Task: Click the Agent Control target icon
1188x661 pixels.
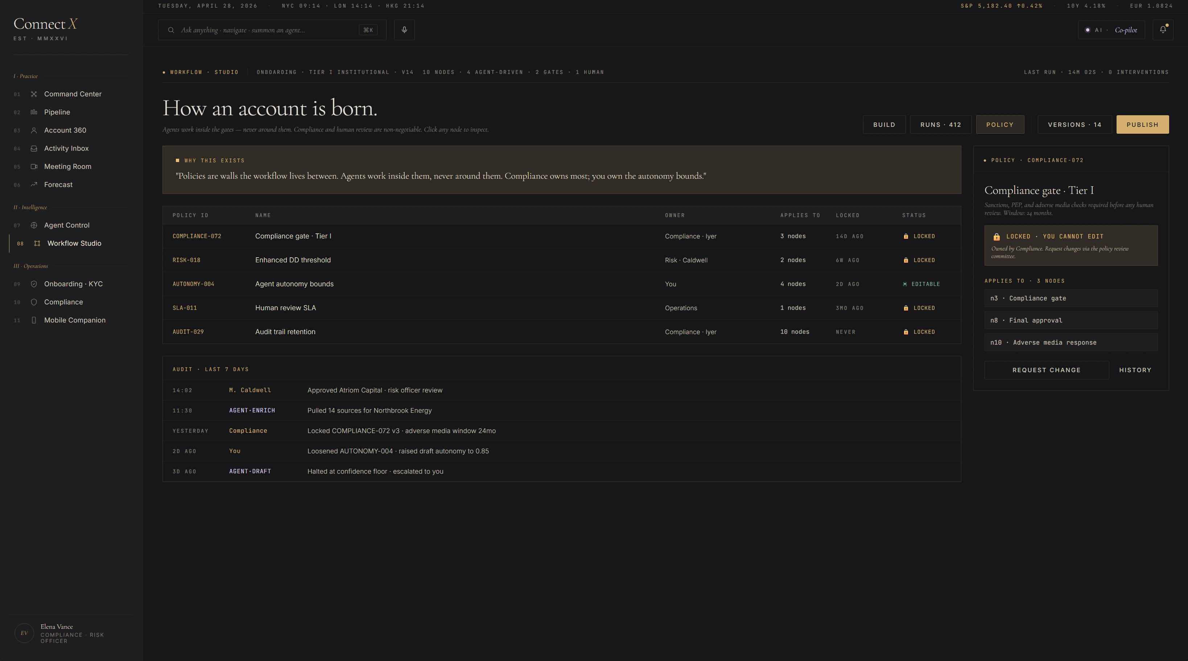Action: (34, 225)
